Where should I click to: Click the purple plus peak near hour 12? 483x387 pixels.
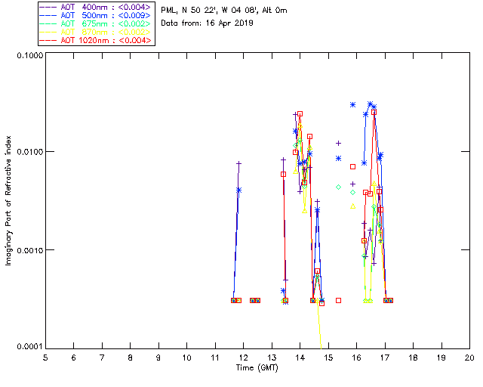click(239, 163)
